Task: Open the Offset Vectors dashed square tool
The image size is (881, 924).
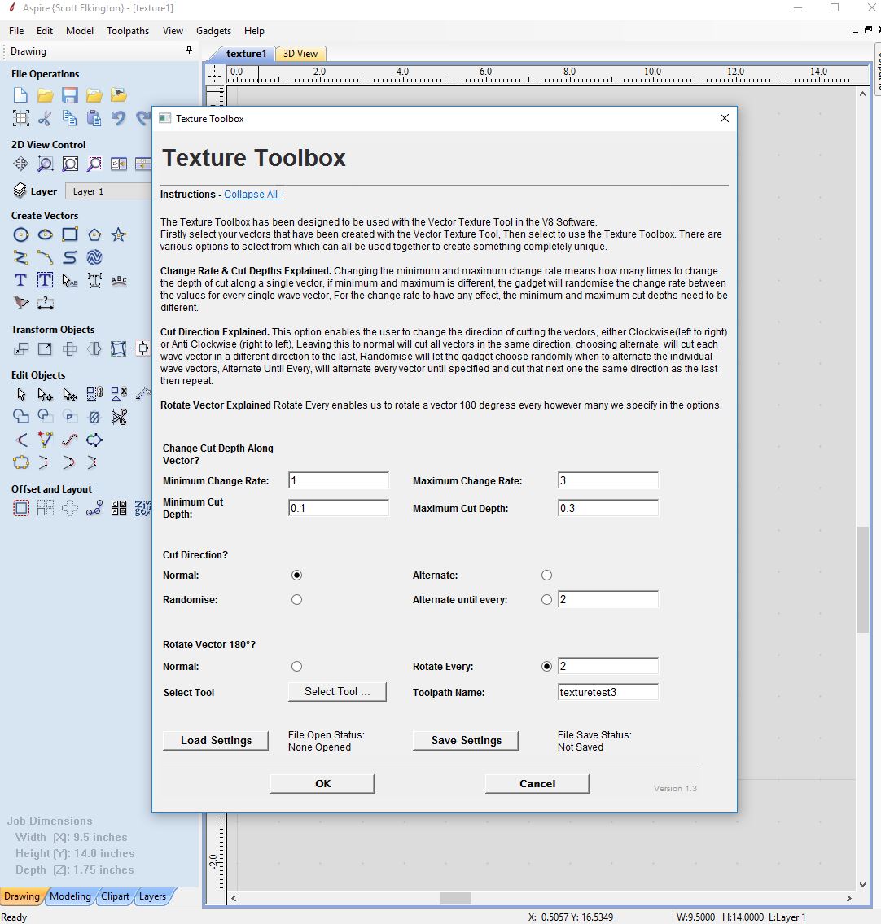Action: pyautogui.click(x=20, y=508)
